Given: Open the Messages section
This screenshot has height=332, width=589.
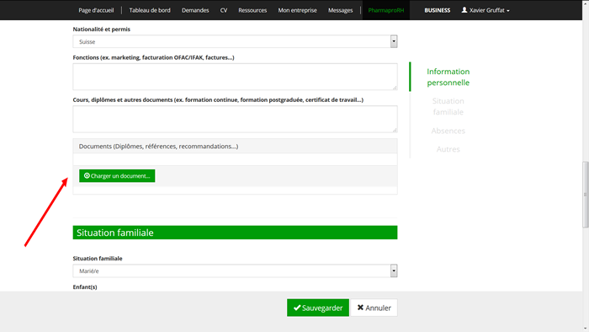Looking at the screenshot, I should click(x=340, y=10).
